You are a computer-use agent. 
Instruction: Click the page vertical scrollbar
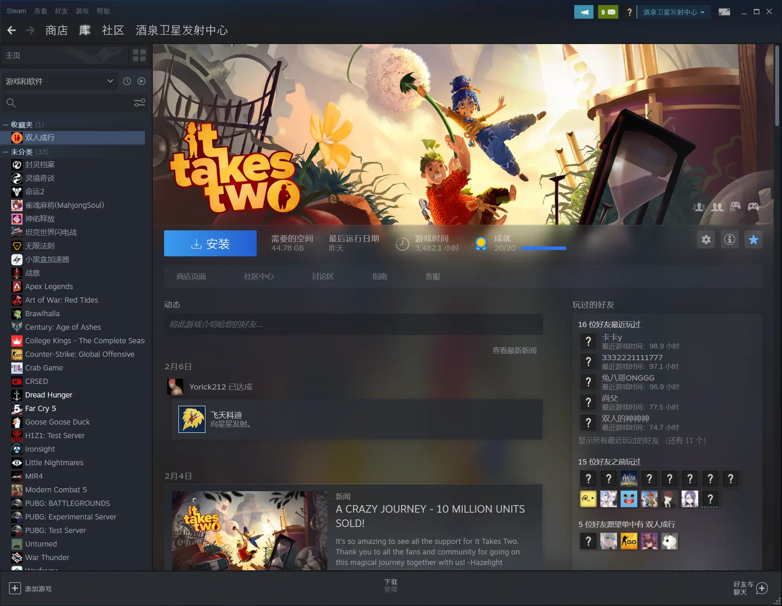(x=777, y=86)
